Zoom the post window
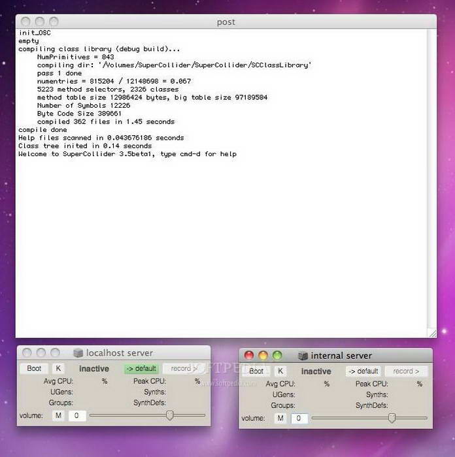This screenshot has height=457, width=455. (x=54, y=22)
